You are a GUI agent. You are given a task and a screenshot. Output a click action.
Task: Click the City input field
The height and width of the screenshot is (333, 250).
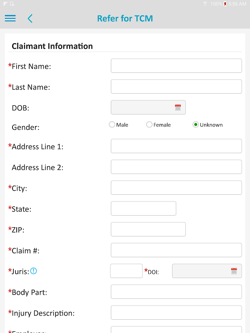(176, 188)
